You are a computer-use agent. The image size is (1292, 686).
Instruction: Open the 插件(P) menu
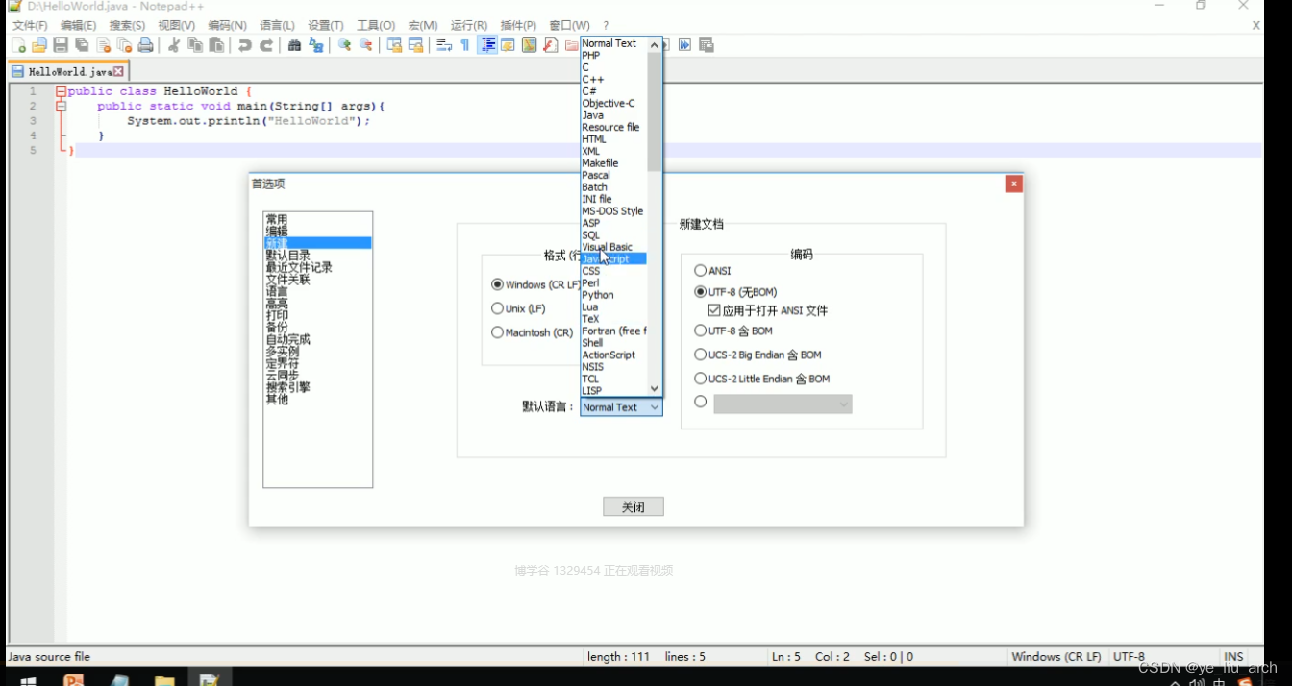(x=518, y=25)
